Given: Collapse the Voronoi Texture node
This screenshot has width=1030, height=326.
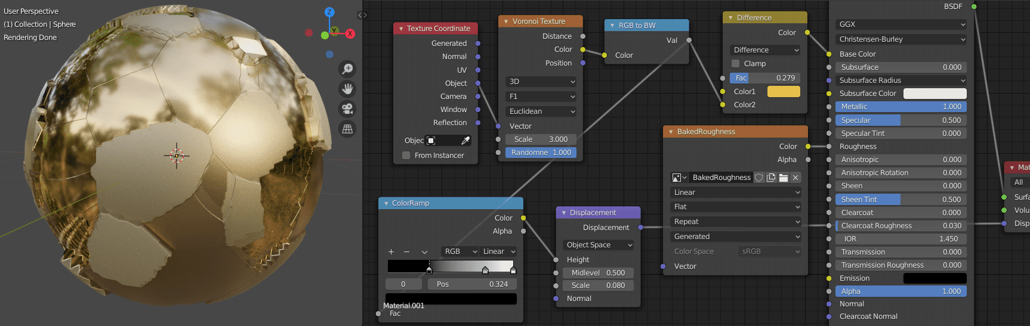Looking at the screenshot, I should pyautogui.click(x=506, y=21).
